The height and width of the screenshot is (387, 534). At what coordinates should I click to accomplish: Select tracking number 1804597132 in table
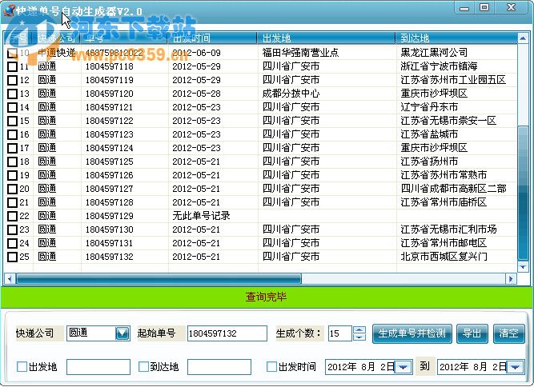(110, 257)
